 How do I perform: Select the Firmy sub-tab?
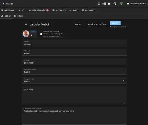pos(19,16)
